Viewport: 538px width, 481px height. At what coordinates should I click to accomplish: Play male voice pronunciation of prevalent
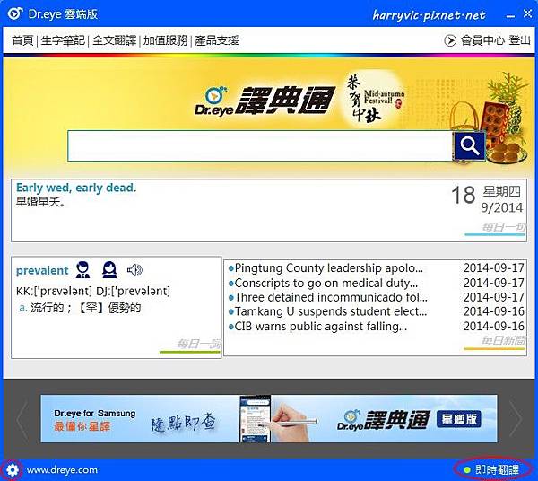click(x=82, y=270)
